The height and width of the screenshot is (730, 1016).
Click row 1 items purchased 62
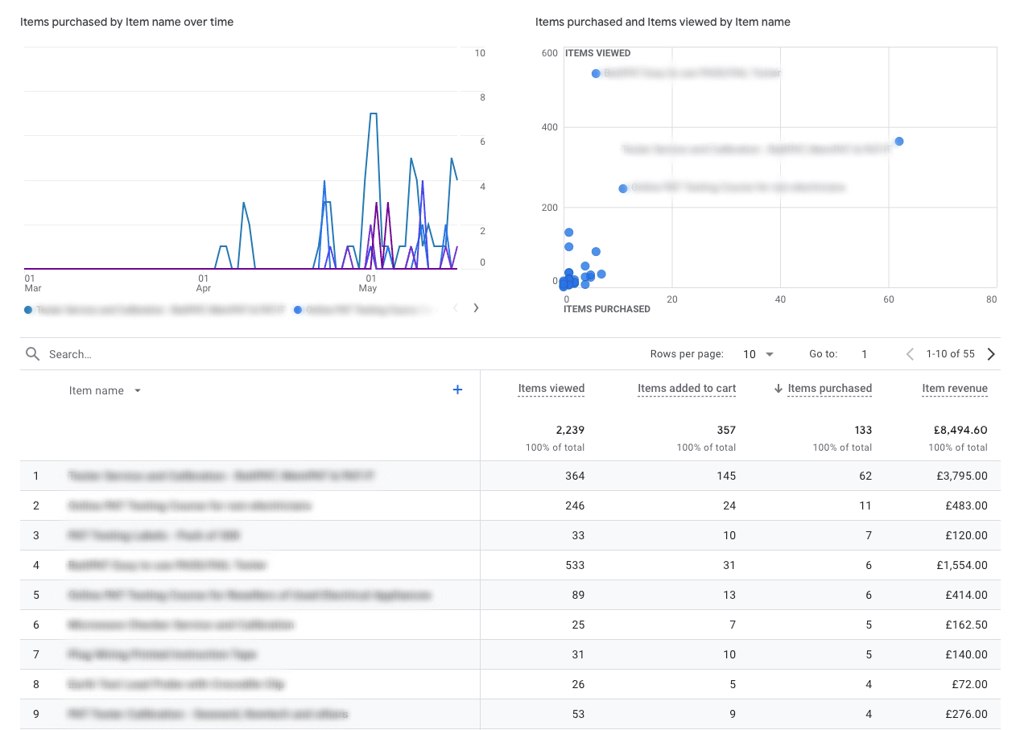pyautogui.click(x=865, y=476)
